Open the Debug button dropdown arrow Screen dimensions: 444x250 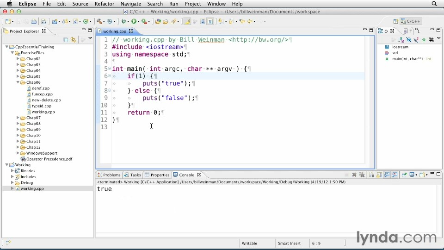point(128,22)
